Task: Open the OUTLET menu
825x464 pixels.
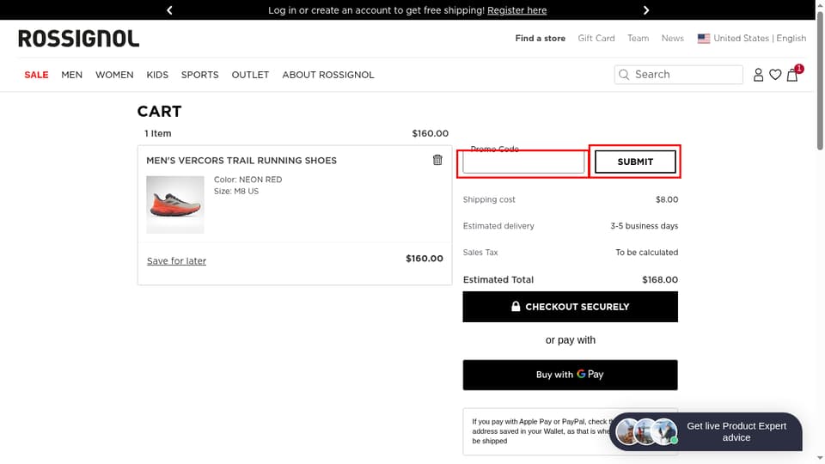Action: 250,75
